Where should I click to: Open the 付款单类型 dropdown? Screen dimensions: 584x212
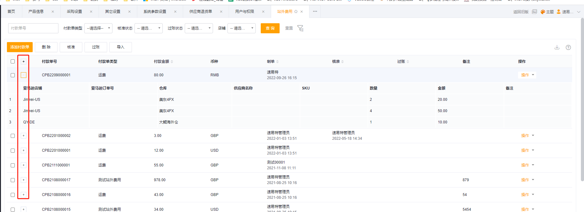coord(98,28)
